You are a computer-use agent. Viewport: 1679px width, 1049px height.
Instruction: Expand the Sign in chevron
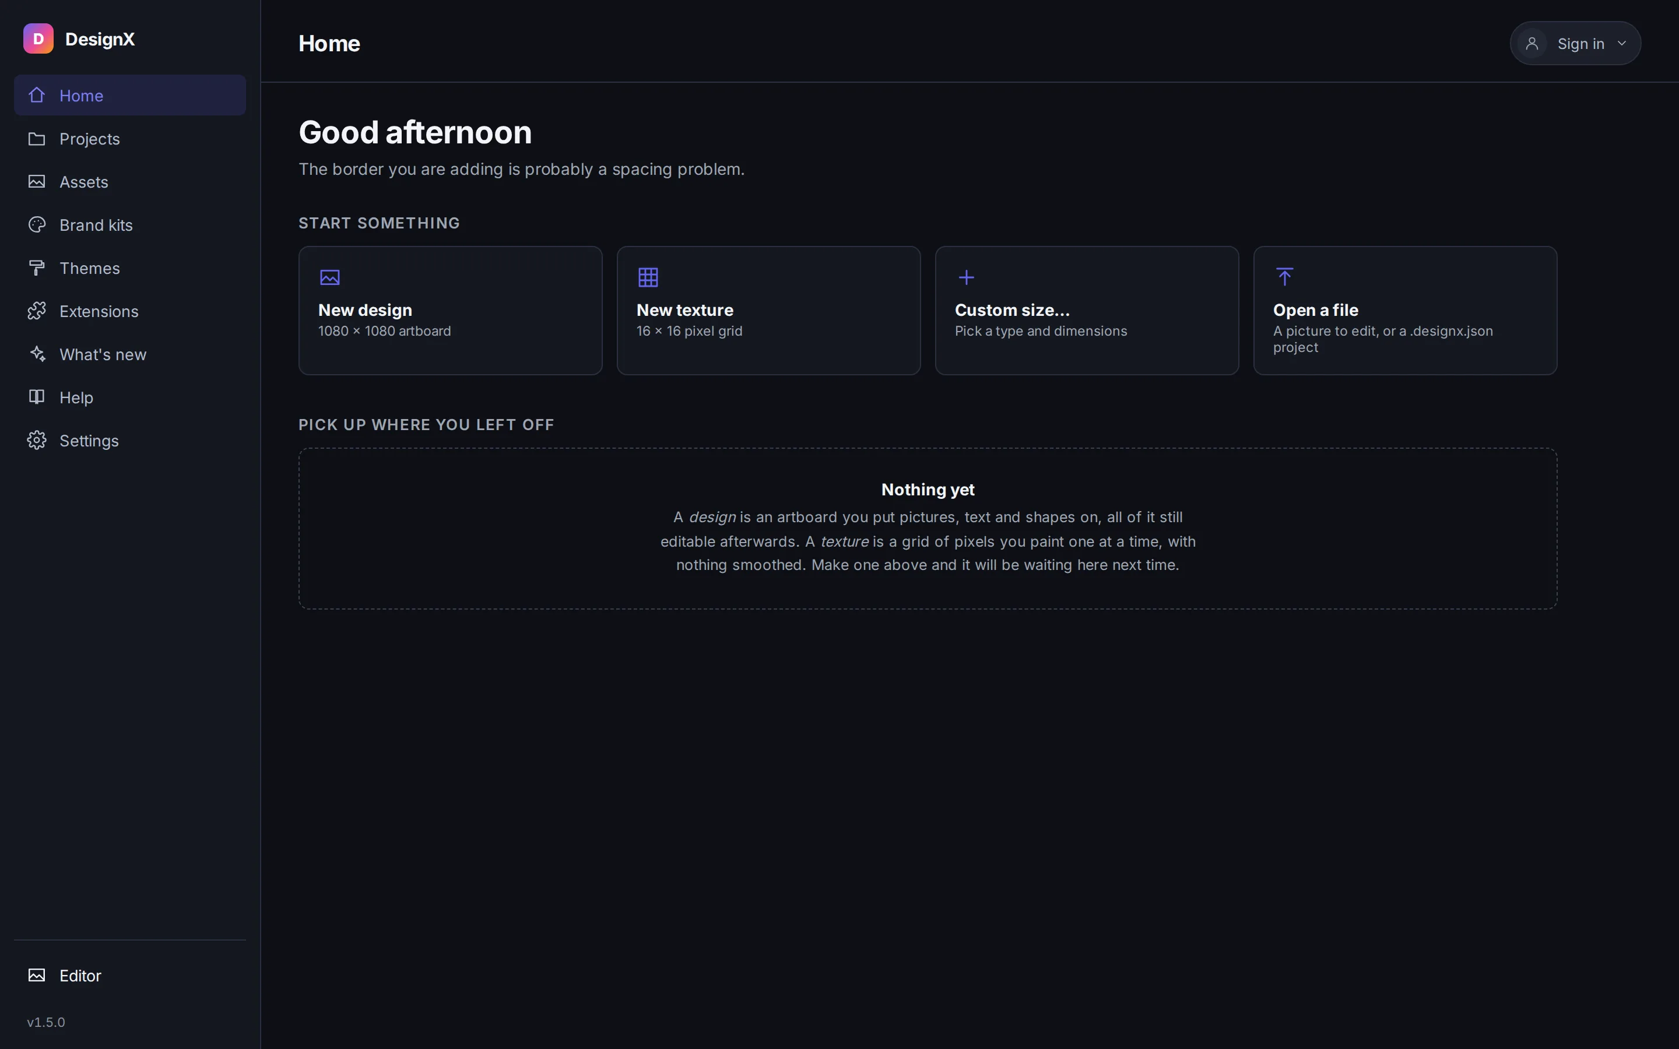click(1622, 44)
